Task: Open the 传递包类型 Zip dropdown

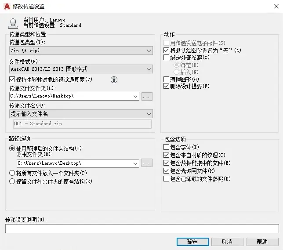Action: [81, 51]
